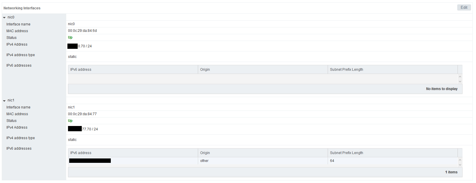Click the Edit button for networking interfaces
The image size is (476, 183).
(x=464, y=7)
